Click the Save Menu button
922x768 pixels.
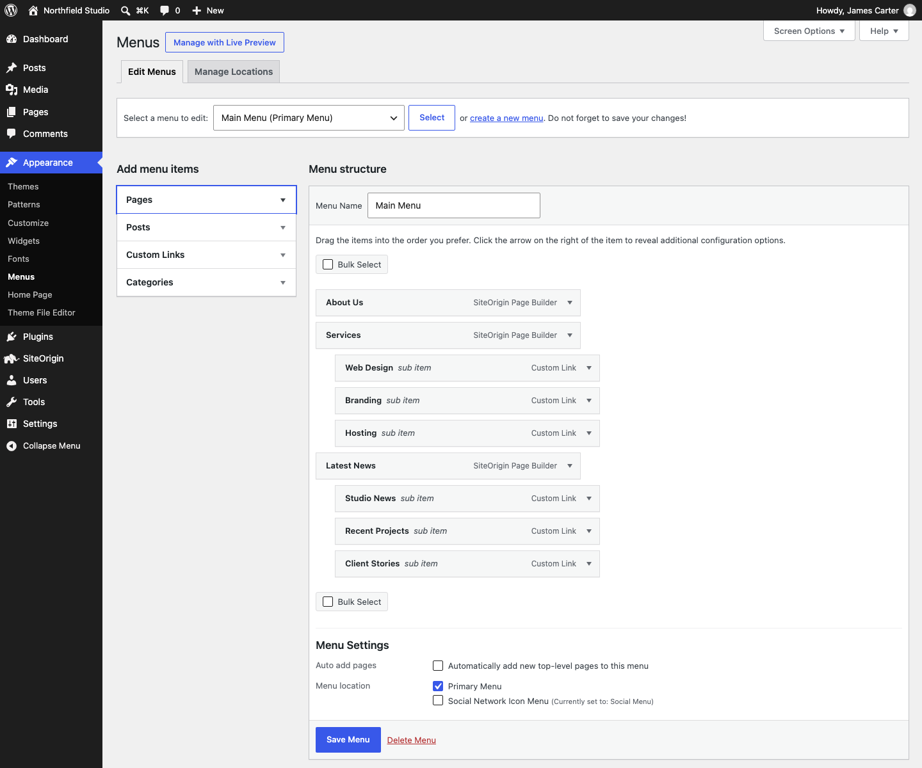[348, 740]
